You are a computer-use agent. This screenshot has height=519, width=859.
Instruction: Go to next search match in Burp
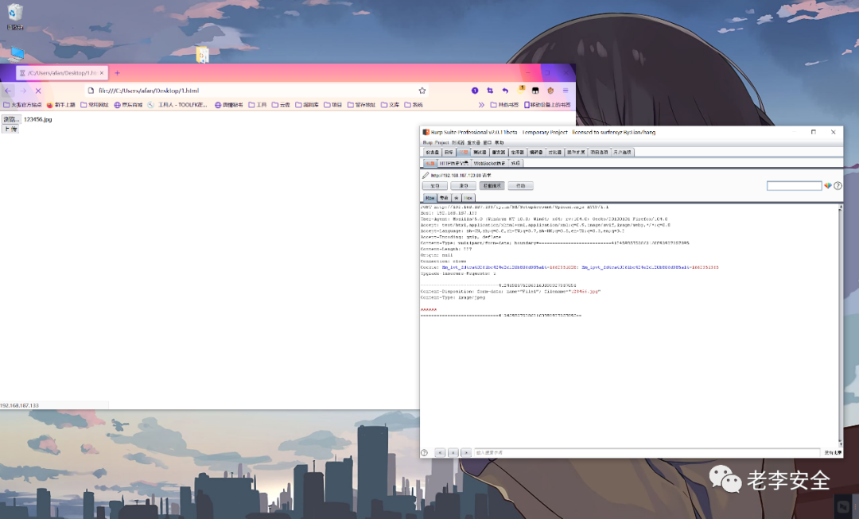(x=465, y=453)
